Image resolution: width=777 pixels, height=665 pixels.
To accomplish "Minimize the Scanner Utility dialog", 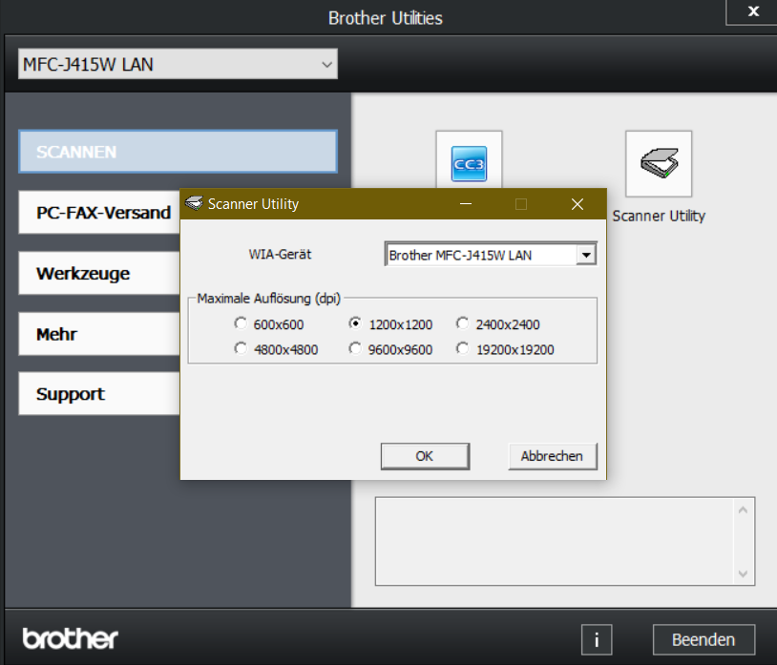I will pos(466,204).
